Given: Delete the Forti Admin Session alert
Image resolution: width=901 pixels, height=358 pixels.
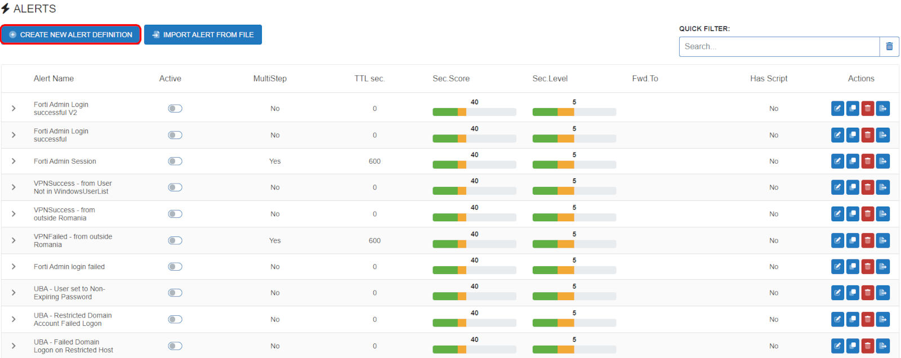Looking at the screenshot, I should point(868,161).
